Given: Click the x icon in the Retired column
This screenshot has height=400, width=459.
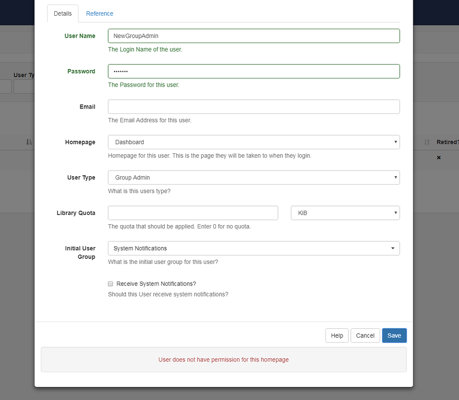Looking at the screenshot, I should (x=439, y=158).
